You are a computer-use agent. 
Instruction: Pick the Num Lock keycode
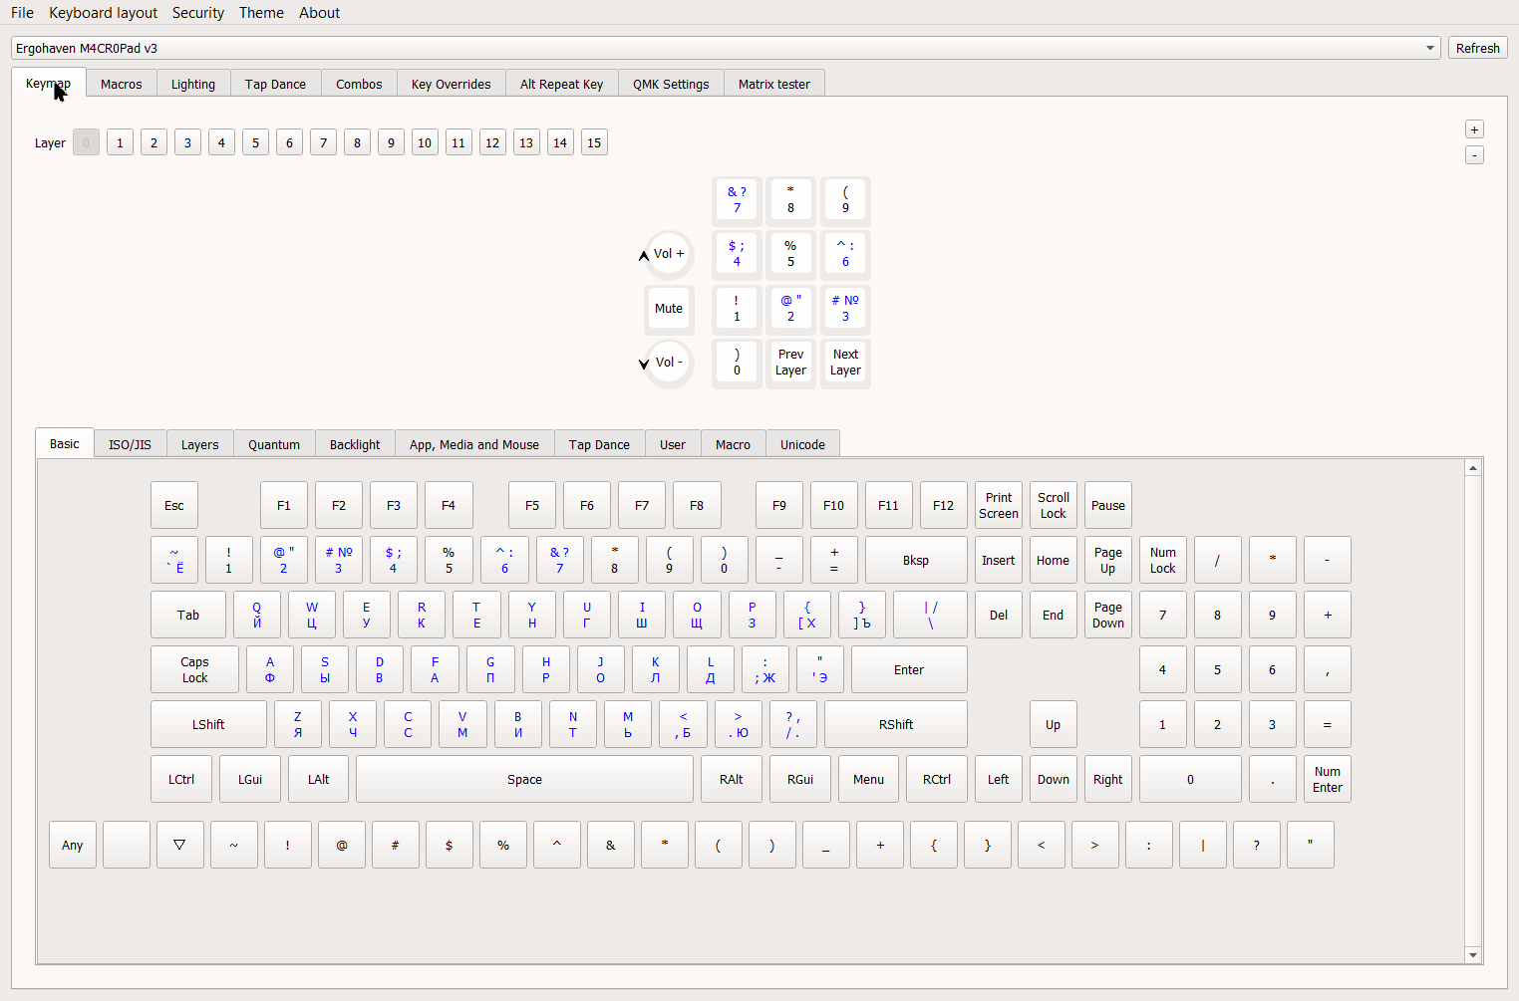[x=1162, y=560]
